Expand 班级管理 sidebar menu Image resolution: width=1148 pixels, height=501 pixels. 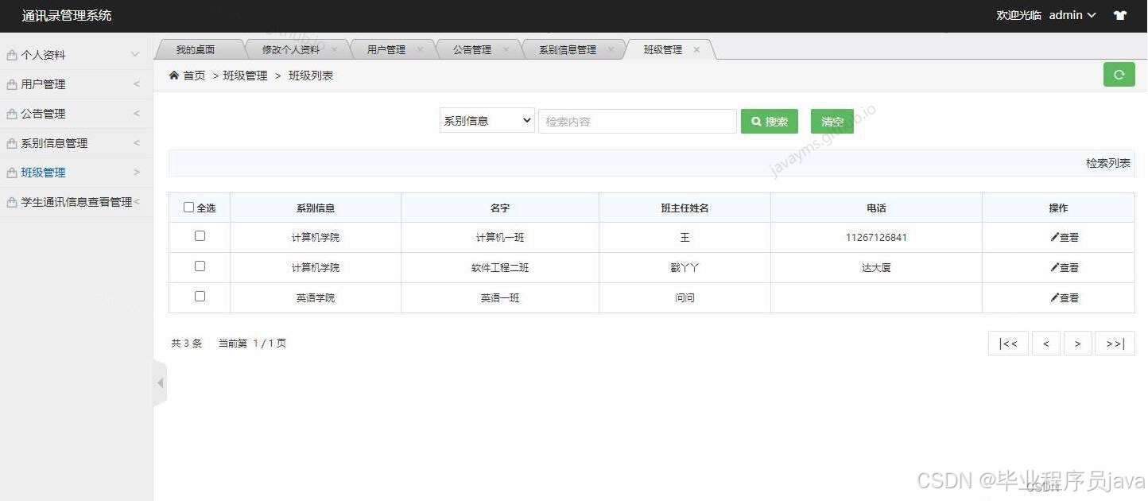pyautogui.click(x=76, y=173)
